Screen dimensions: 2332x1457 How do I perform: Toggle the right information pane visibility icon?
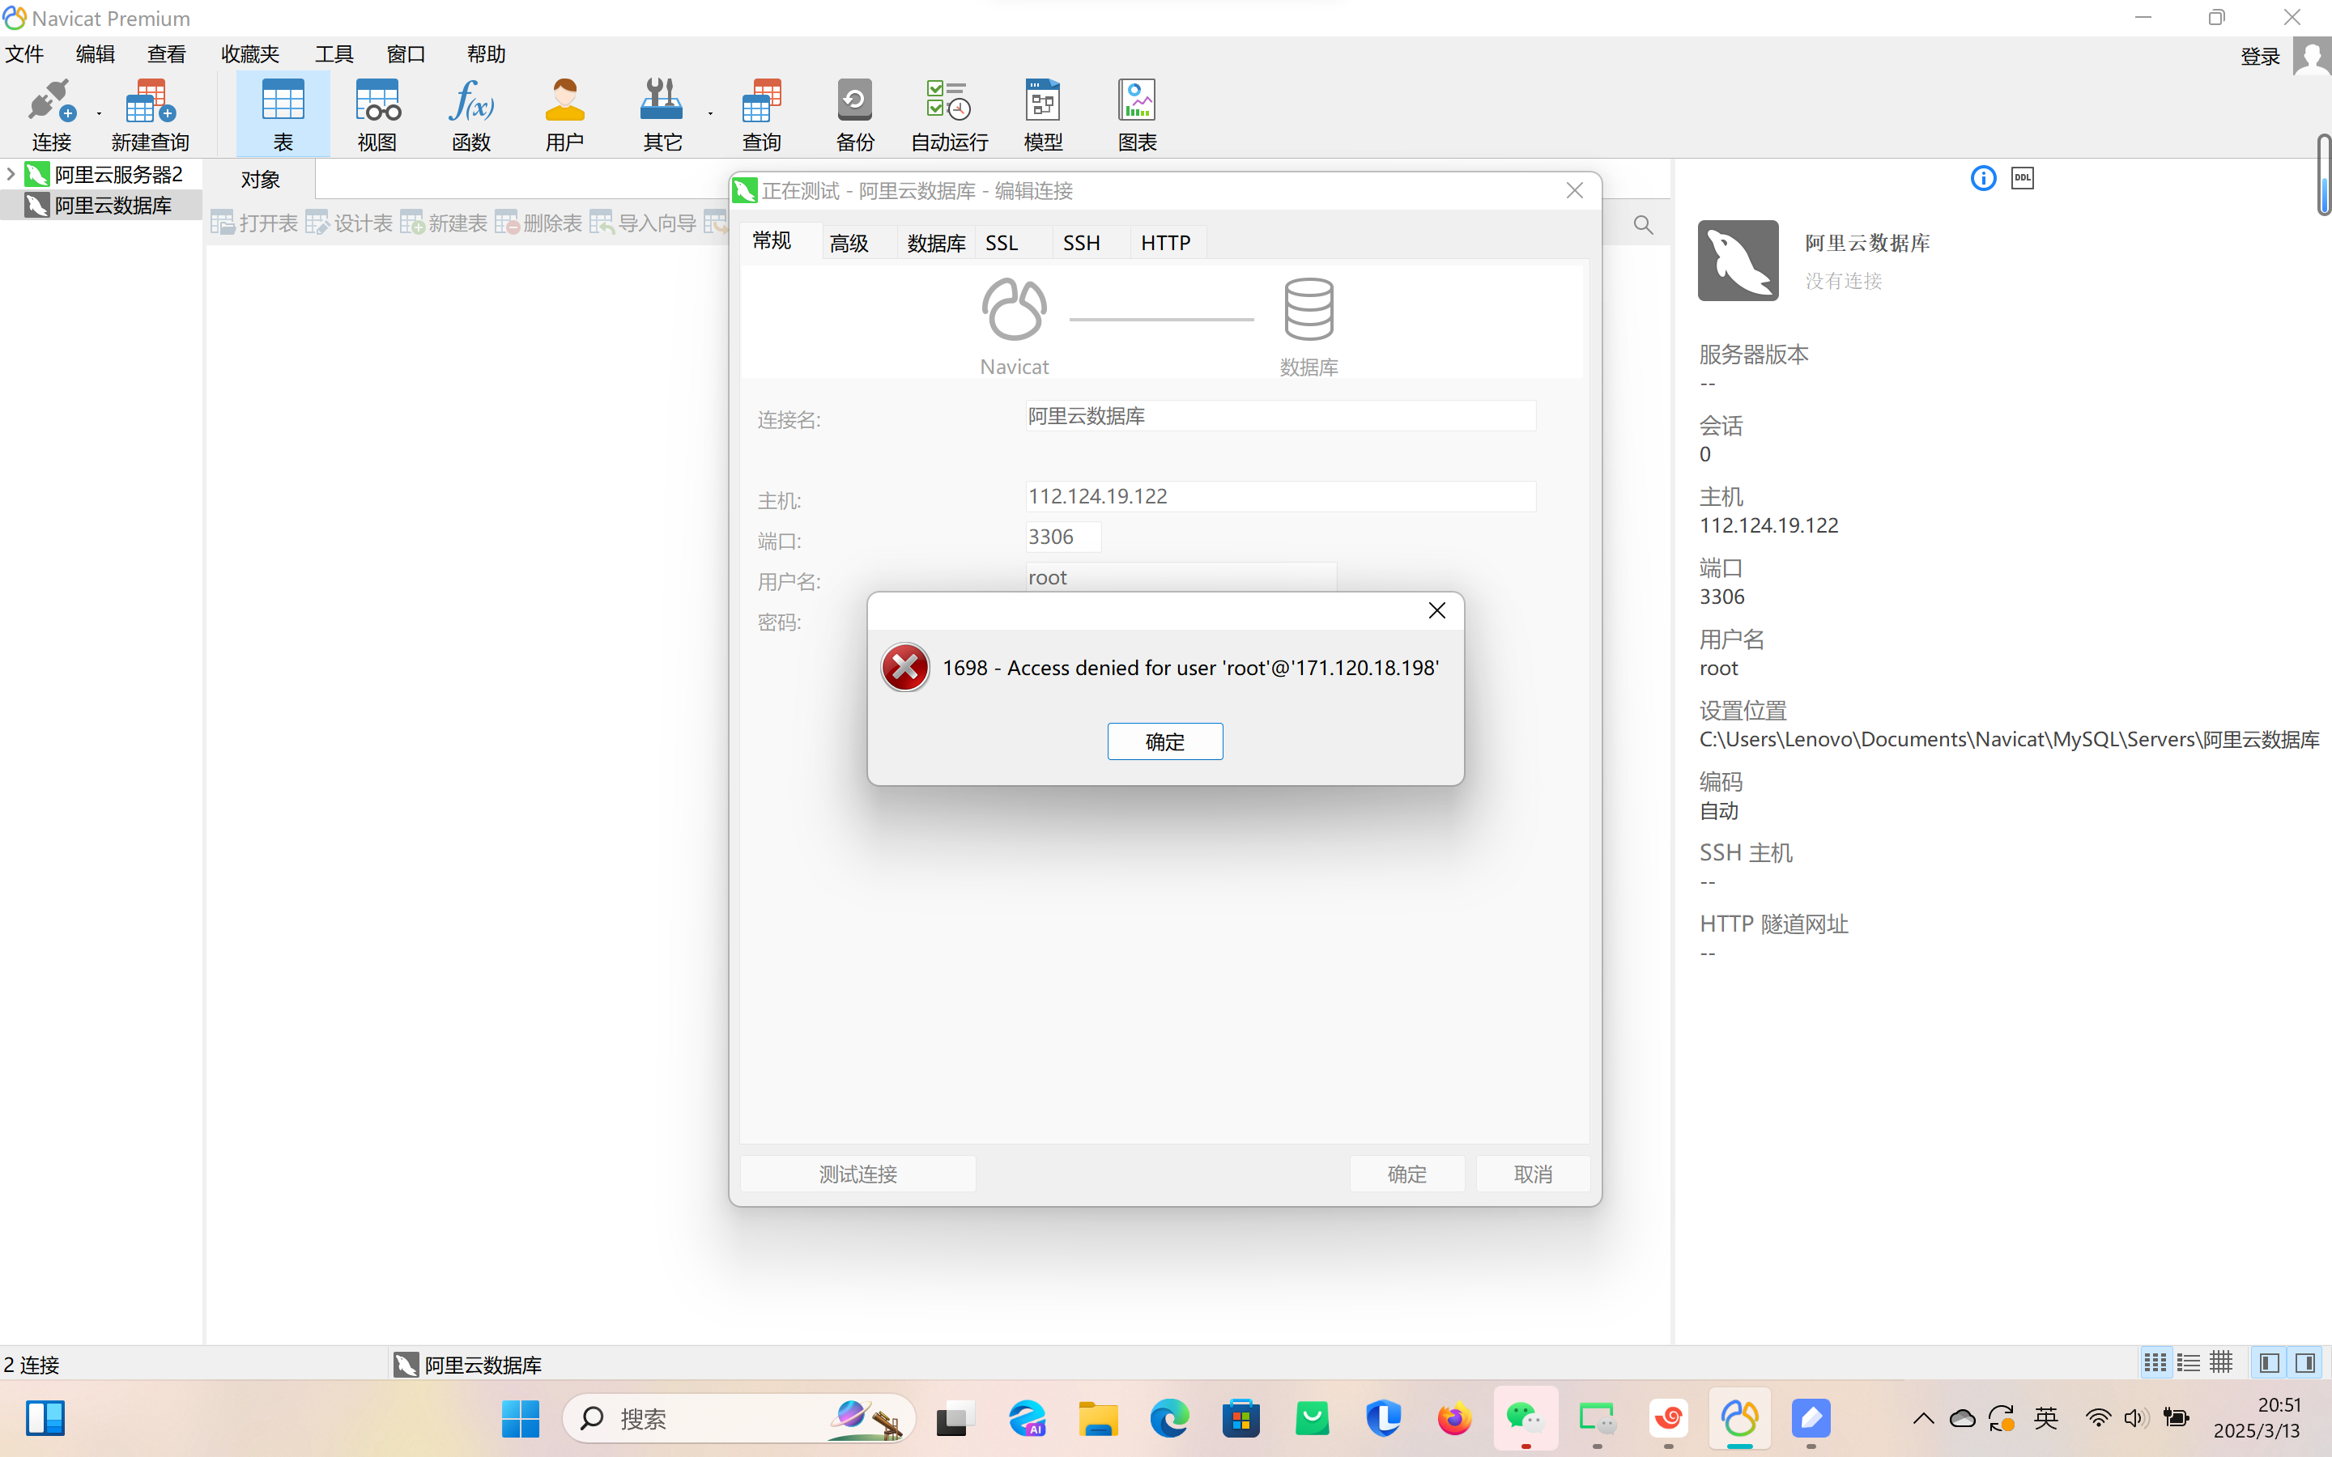click(x=2305, y=1362)
